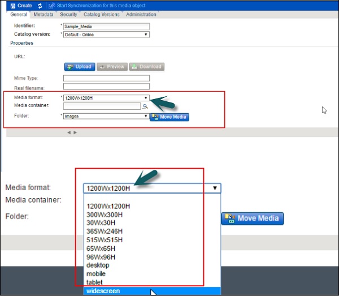Click the small Move Media button

click(x=169, y=117)
